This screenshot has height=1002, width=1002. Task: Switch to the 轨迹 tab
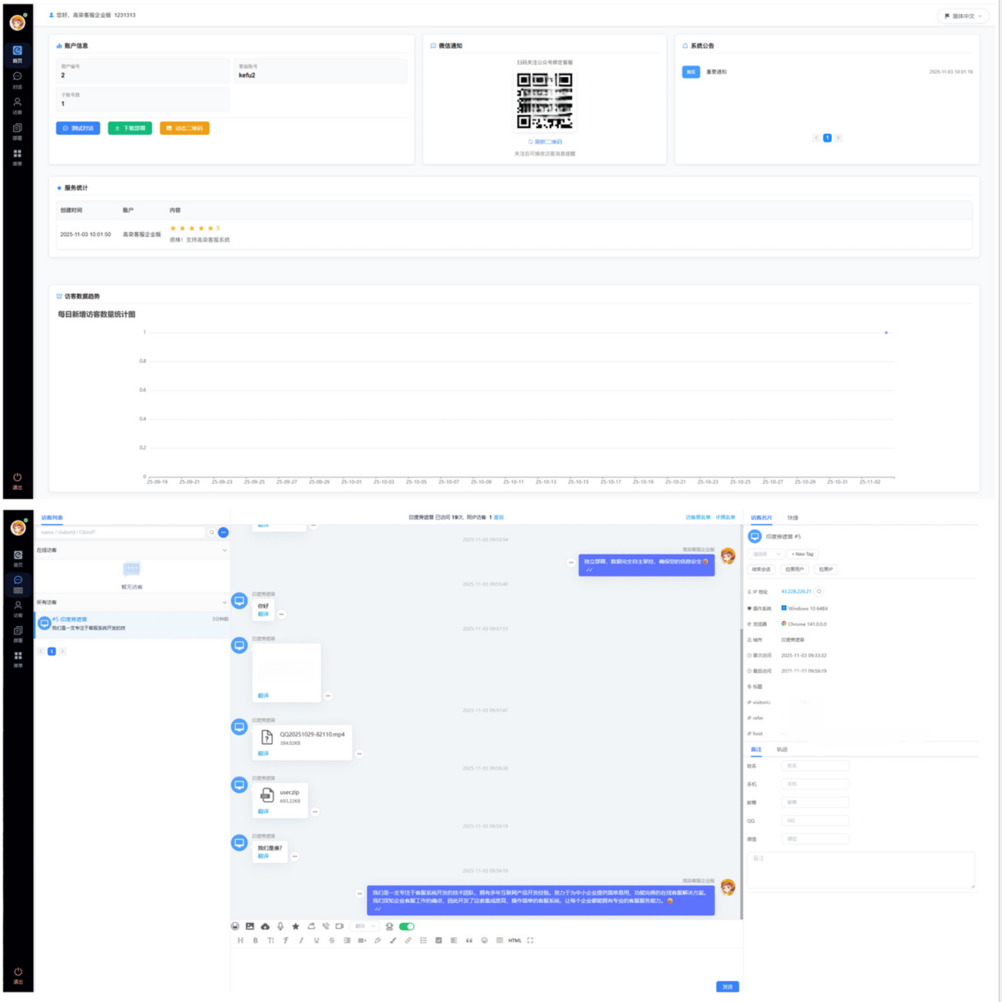click(782, 750)
